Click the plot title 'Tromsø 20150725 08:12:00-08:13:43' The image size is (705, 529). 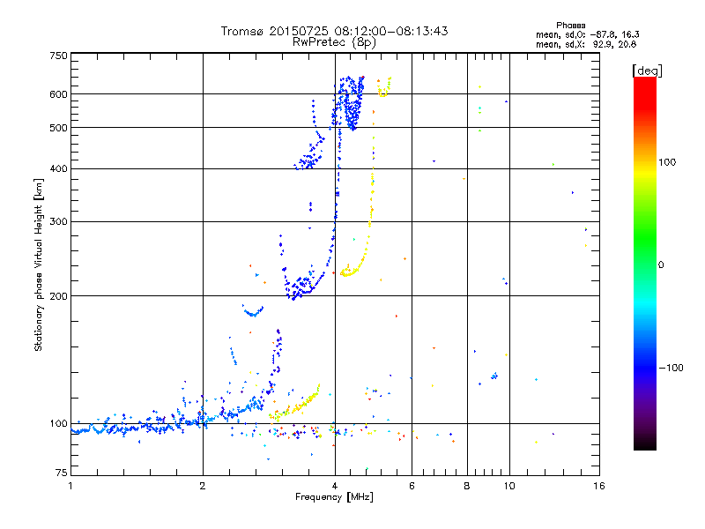pyautogui.click(x=334, y=31)
